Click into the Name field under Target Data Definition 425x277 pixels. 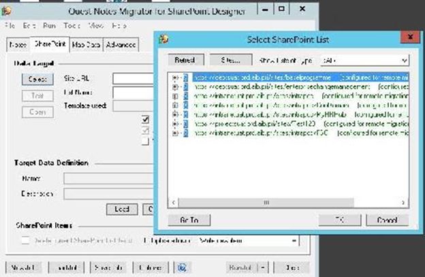click(x=109, y=178)
